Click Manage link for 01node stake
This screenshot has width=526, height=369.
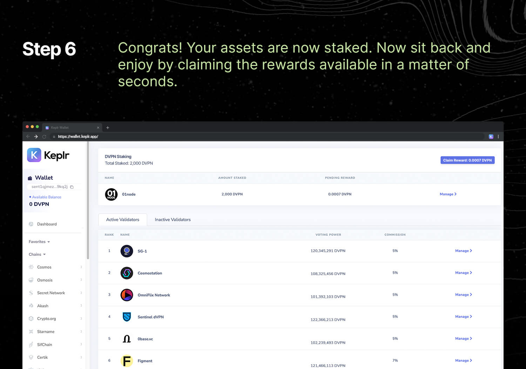(448, 194)
